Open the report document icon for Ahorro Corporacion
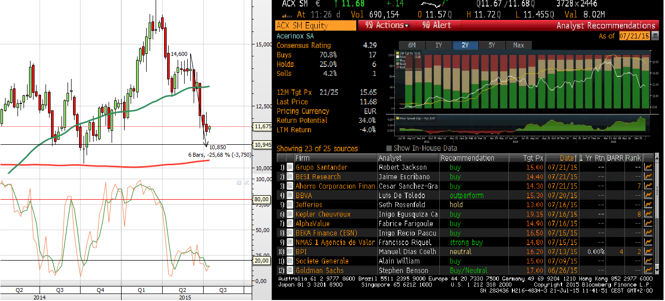Viewport: 665px width, 301px height. click(290, 186)
